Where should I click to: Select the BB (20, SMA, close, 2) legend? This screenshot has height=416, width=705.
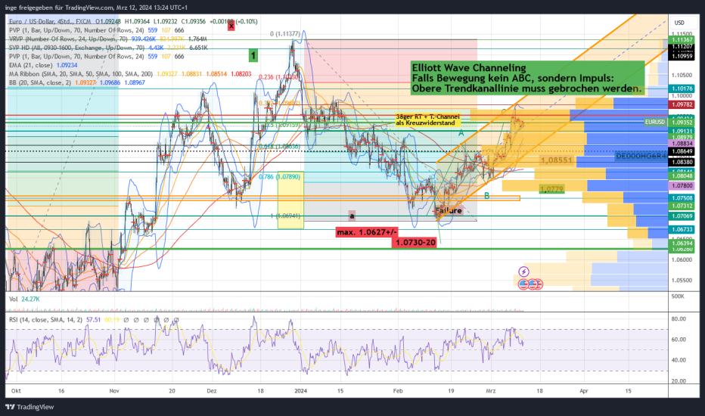(38, 83)
